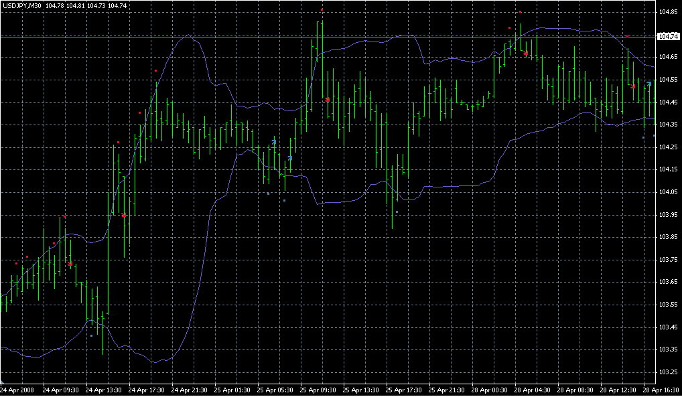Screen dimensions: 682x397
Task: Click the 24 Apr 21:30 time label
Action: tap(190, 390)
